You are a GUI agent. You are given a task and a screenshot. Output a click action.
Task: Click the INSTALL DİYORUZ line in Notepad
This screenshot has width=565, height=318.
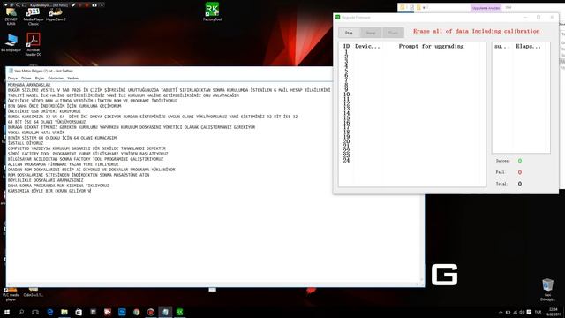pyautogui.click(x=26, y=143)
